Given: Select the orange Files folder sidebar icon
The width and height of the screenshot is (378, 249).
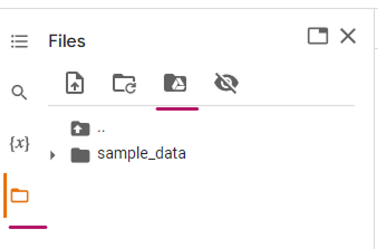Looking at the screenshot, I should 20,195.
